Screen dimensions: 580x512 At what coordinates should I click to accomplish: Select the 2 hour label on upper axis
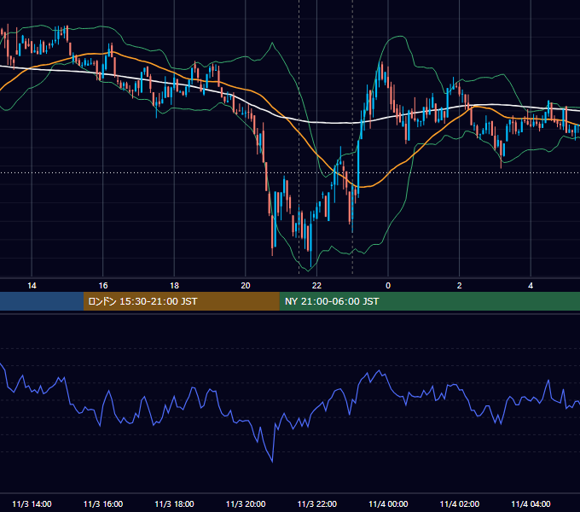(x=460, y=286)
